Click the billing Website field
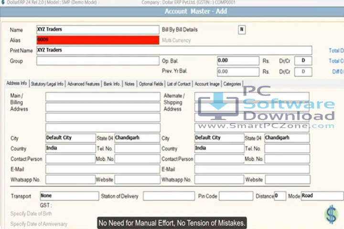This screenshot has width=344, height=229. [137, 179]
